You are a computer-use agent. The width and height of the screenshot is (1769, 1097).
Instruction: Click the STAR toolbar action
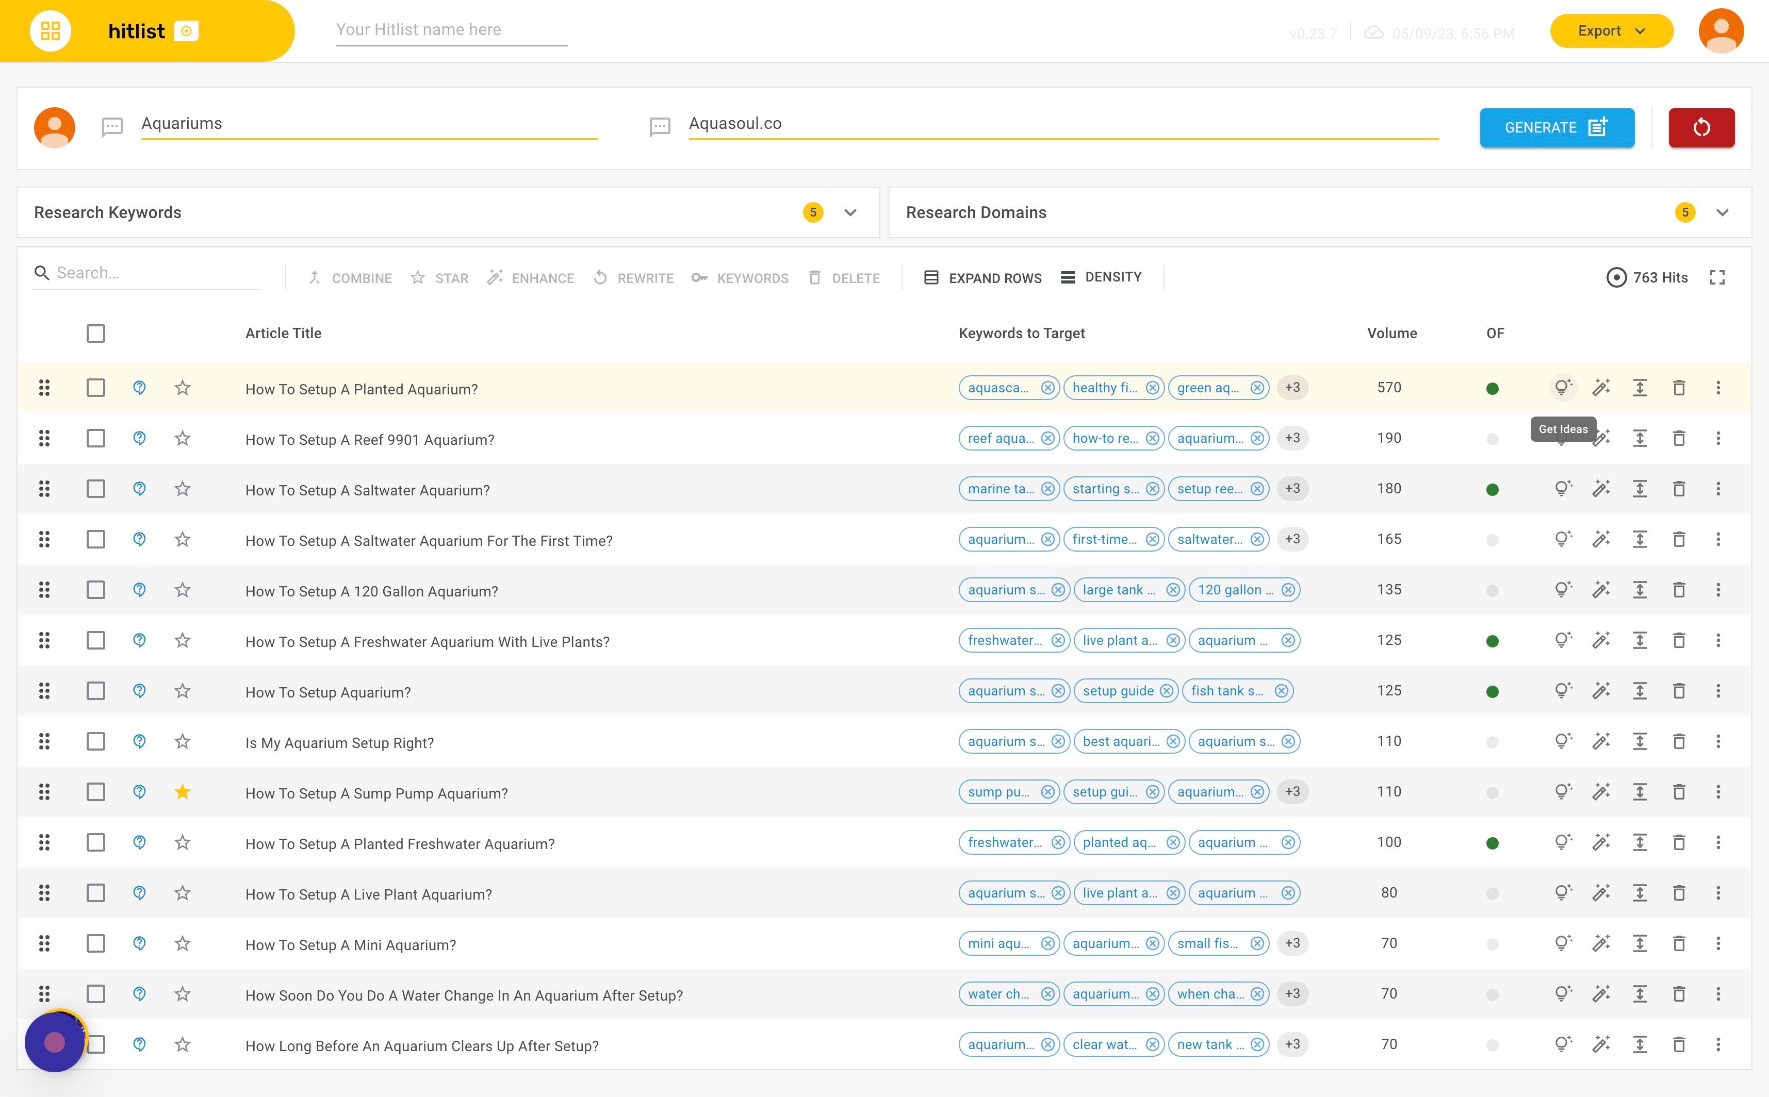pos(440,278)
